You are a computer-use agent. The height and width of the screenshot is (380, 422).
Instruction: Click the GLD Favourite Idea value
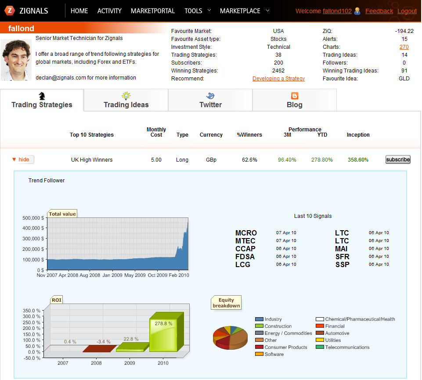point(404,78)
